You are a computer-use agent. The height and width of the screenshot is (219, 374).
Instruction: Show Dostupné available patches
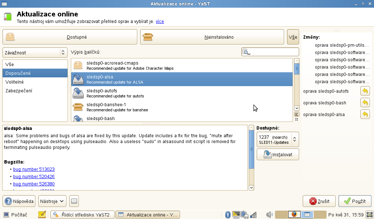(x=70, y=37)
